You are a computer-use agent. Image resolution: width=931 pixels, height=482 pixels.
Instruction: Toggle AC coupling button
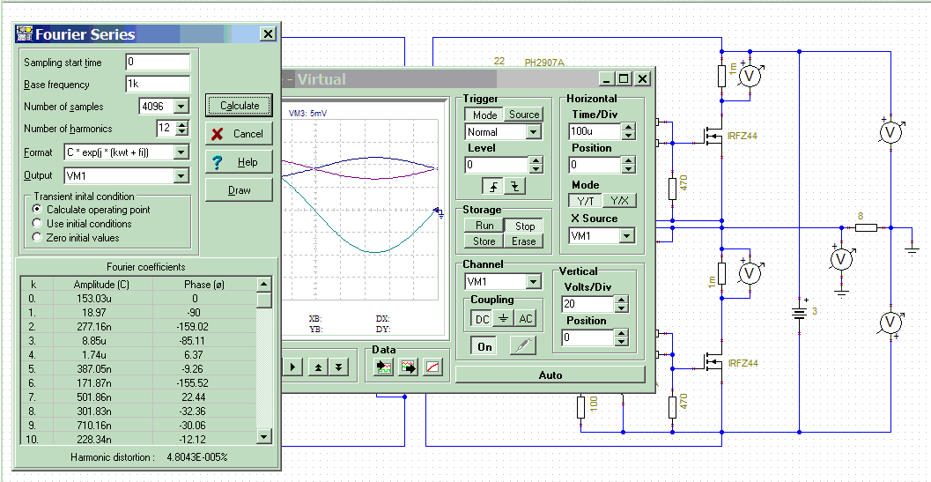pyautogui.click(x=526, y=319)
